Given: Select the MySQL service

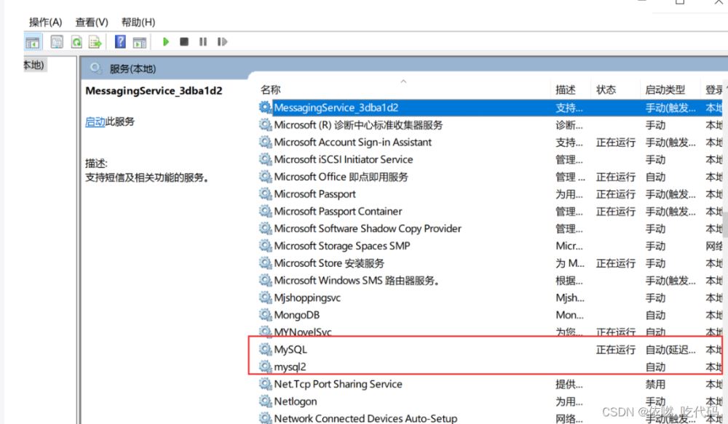Looking at the screenshot, I should pyautogui.click(x=290, y=349).
